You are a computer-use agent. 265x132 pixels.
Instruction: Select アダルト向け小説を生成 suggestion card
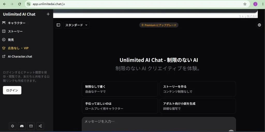[198, 106]
